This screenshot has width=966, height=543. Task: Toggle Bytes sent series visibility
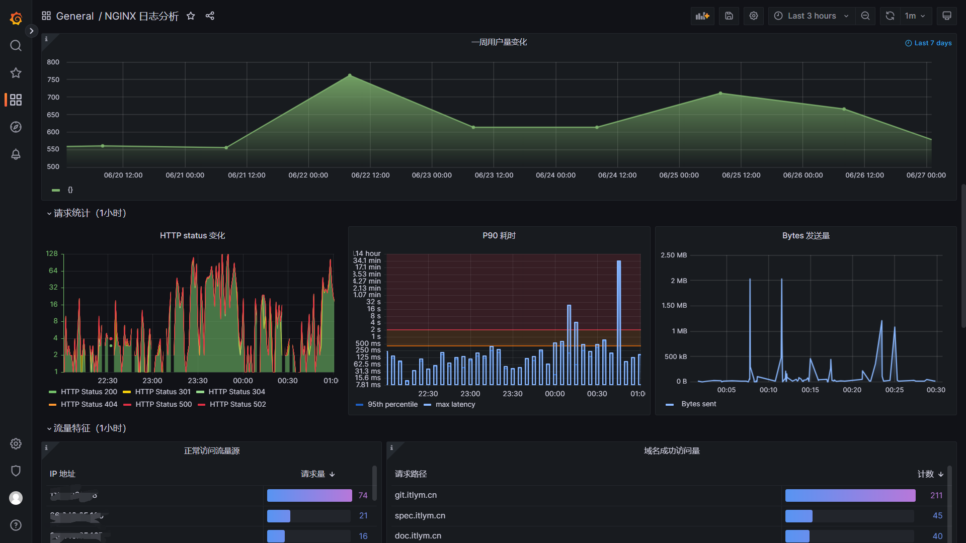pos(698,404)
